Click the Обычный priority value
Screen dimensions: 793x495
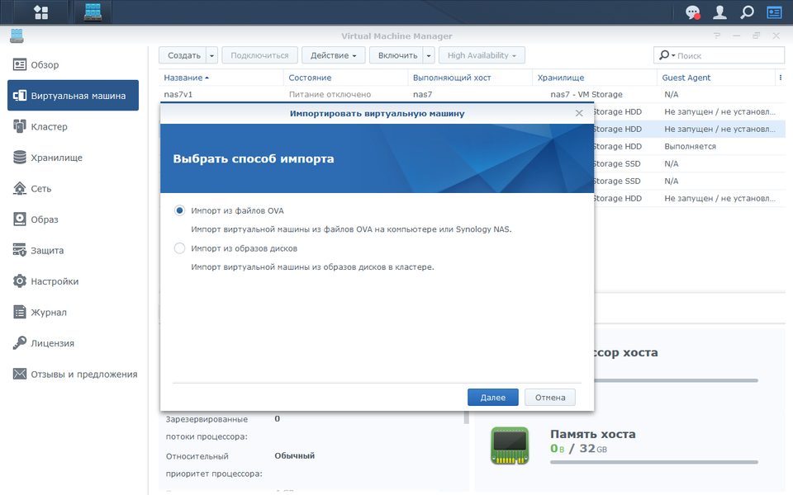click(294, 455)
